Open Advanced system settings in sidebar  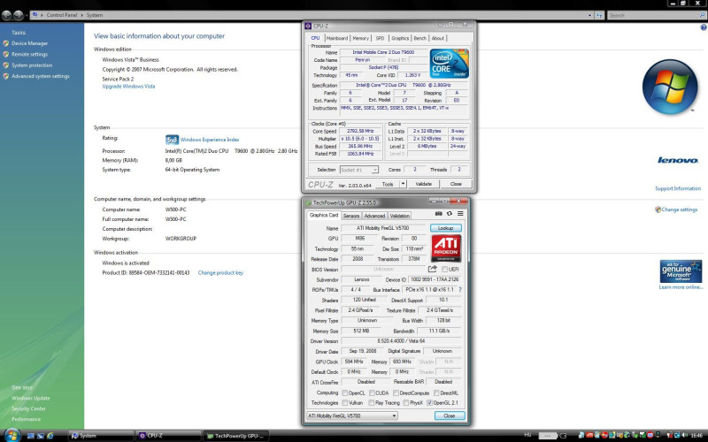pyautogui.click(x=41, y=76)
